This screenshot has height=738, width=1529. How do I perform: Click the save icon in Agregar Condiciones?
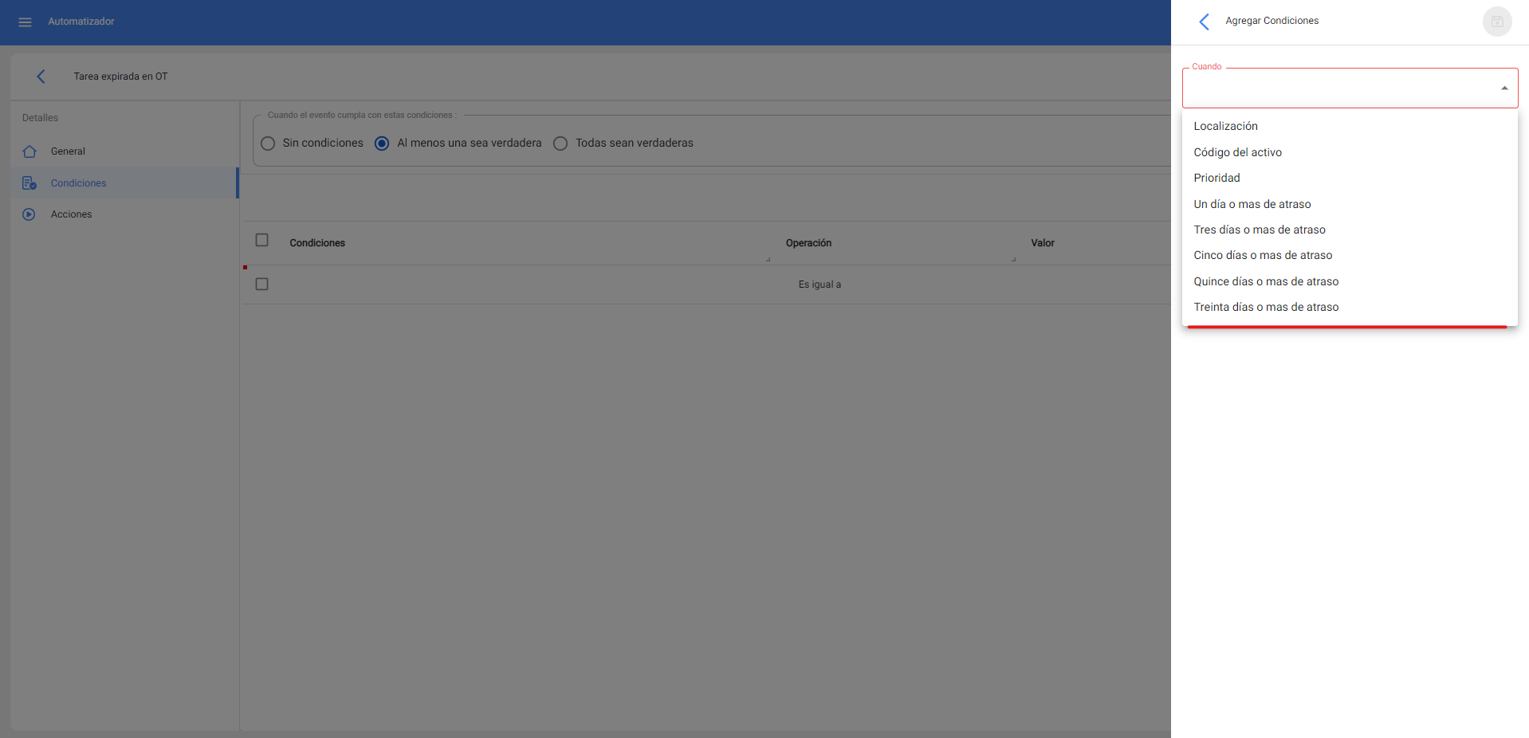click(1496, 22)
